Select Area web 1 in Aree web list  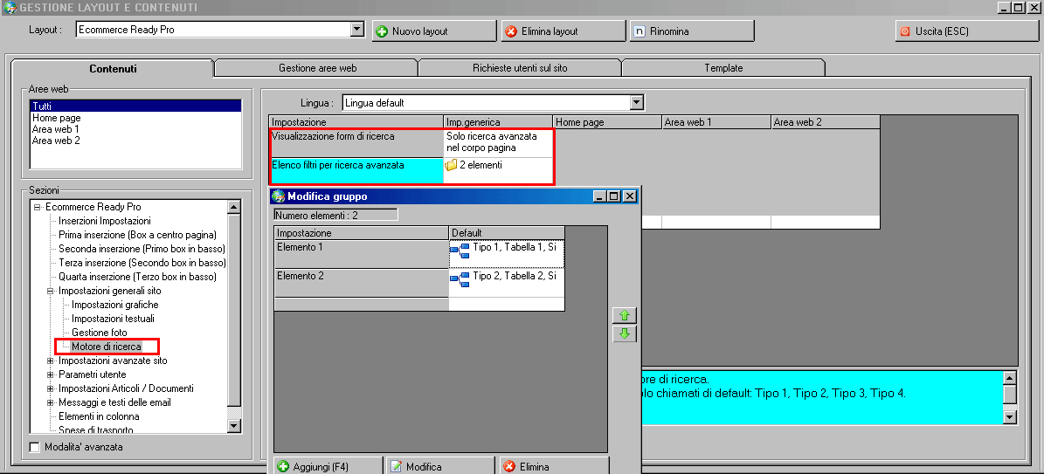coord(135,129)
